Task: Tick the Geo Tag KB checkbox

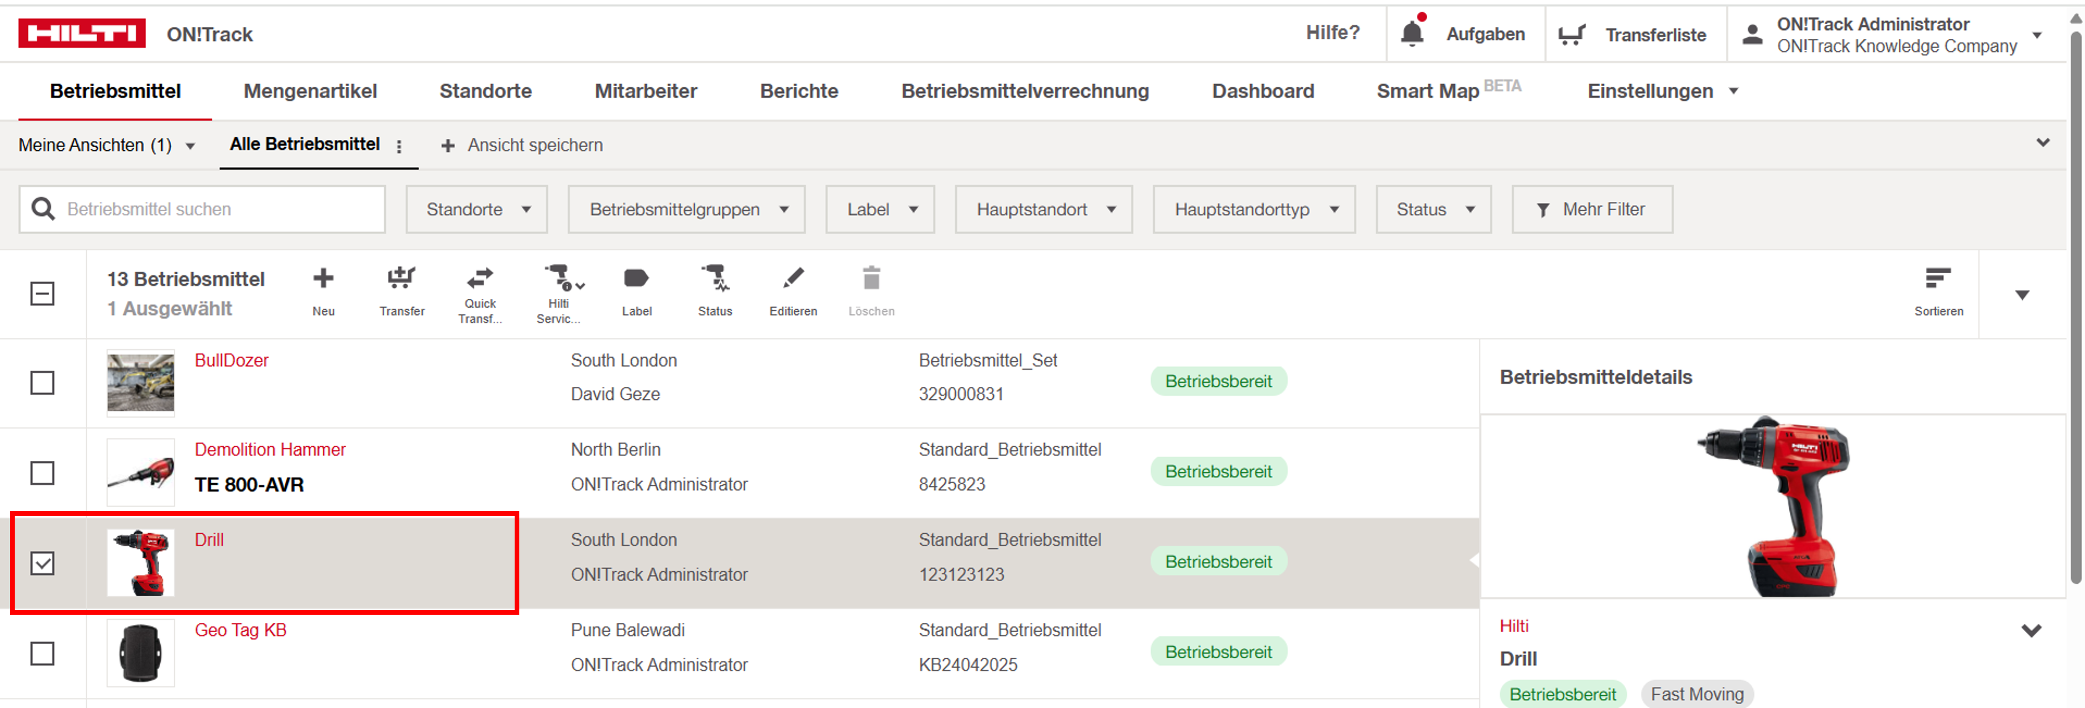Action: coord(42,653)
